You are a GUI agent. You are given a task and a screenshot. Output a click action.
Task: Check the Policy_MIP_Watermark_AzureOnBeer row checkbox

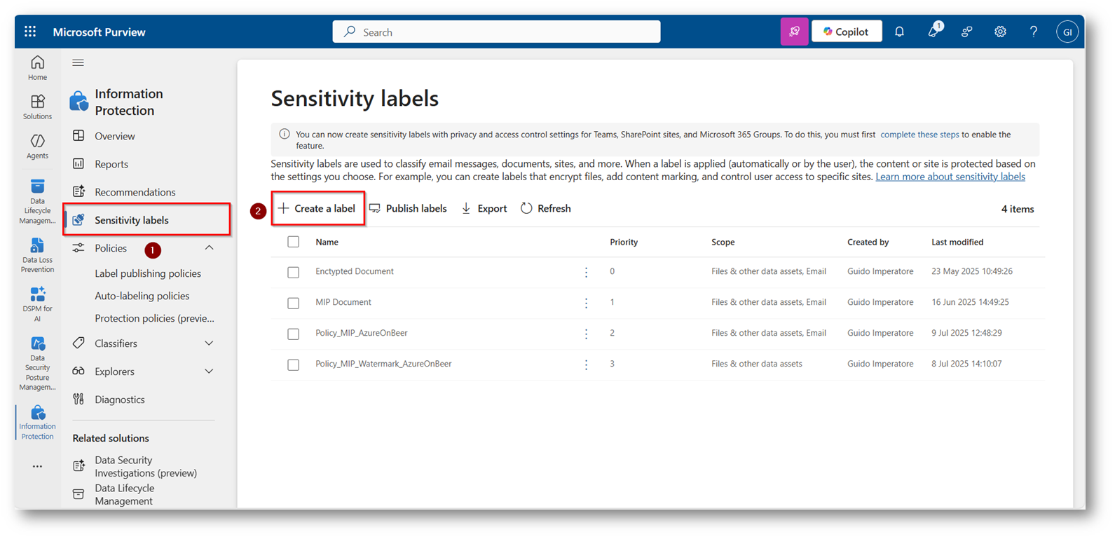click(x=294, y=364)
